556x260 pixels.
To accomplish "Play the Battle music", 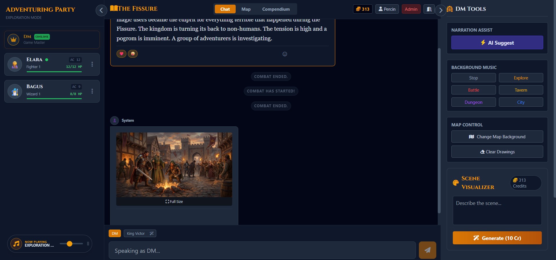I will pyautogui.click(x=473, y=90).
